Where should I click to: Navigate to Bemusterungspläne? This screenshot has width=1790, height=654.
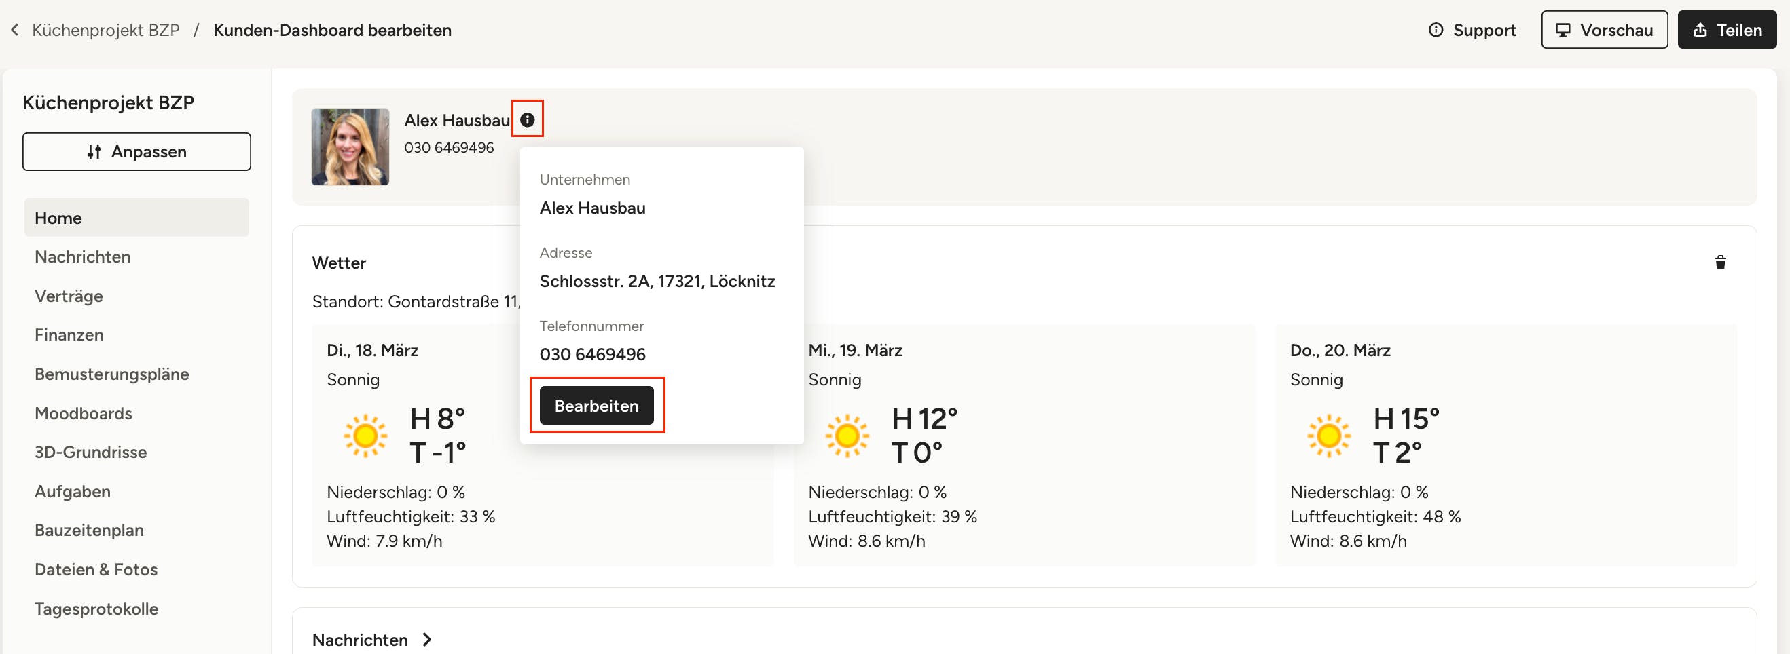click(x=112, y=374)
